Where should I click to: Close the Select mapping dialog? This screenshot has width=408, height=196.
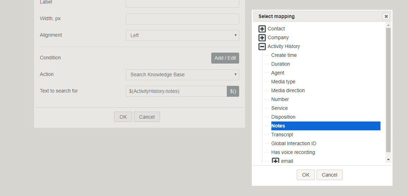[386, 16]
